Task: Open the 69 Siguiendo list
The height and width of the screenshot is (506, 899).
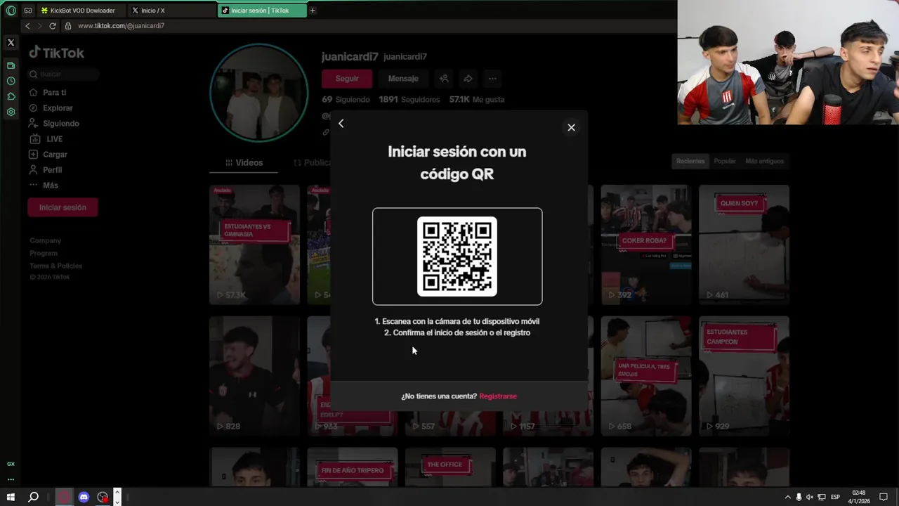Action: pos(346,100)
